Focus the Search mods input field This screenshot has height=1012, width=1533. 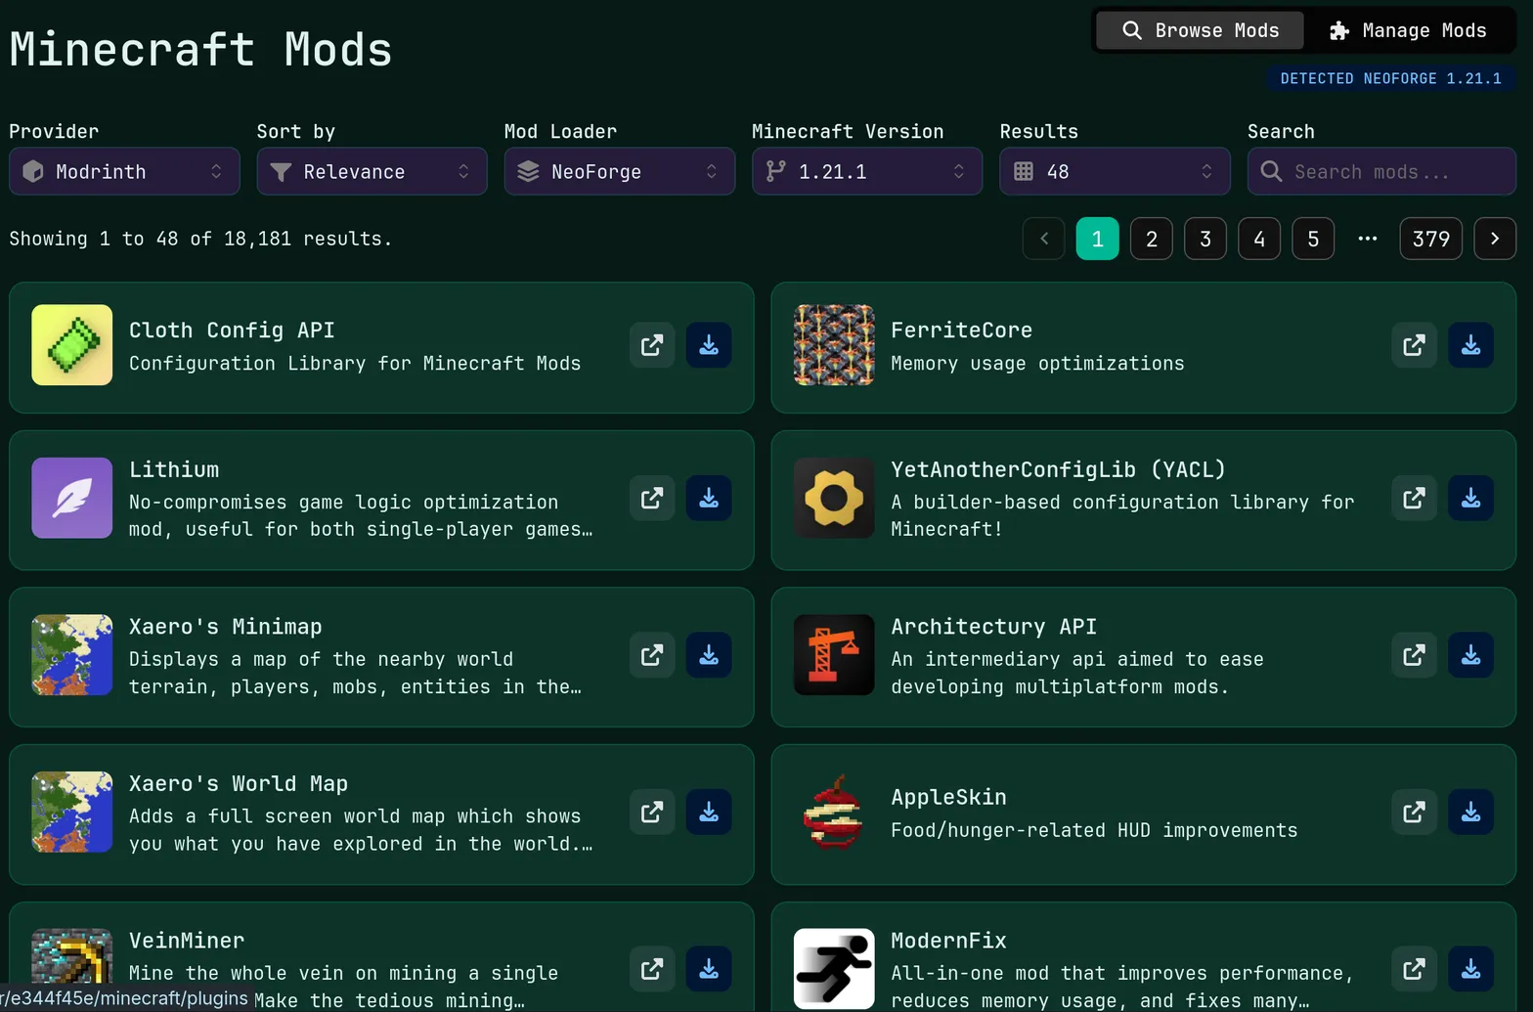click(x=1381, y=171)
